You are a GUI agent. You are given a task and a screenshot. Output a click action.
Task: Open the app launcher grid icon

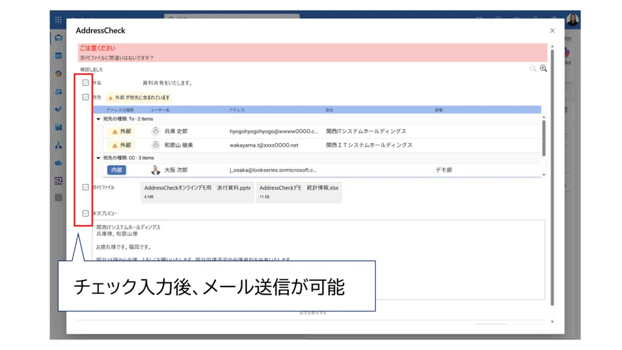point(58,19)
